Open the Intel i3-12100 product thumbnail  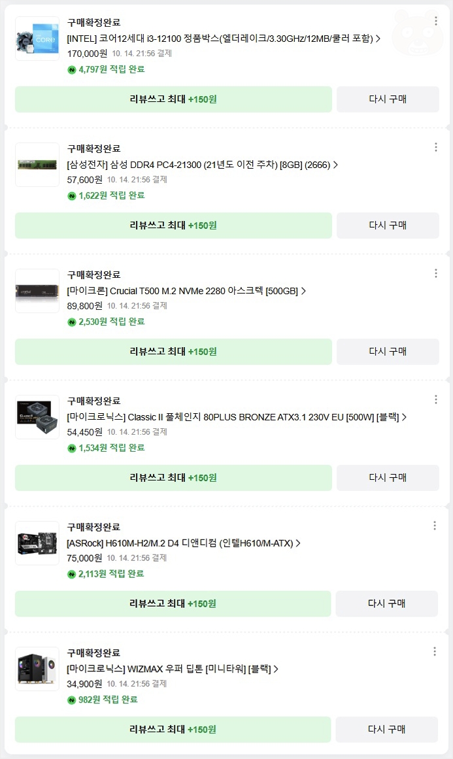click(x=37, y=39)
